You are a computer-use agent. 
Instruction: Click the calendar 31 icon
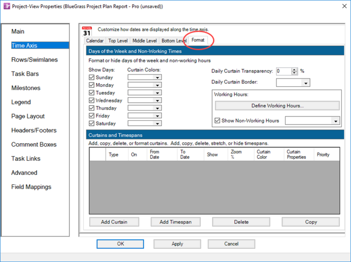click(86, 31)
